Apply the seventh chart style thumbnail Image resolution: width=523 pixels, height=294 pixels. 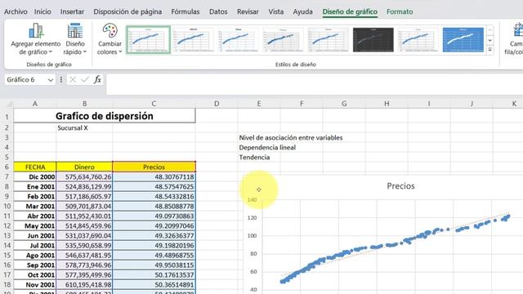(x=418, y=40)
